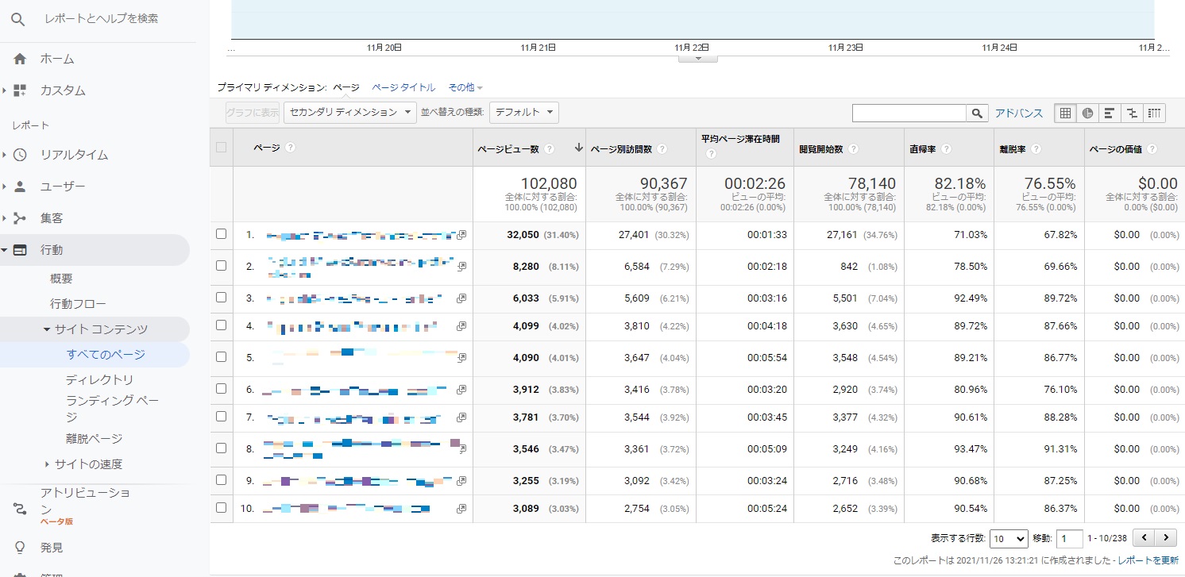Click the ユーザー person icon

coord(20,187)
